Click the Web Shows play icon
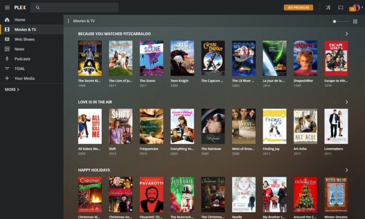The height and width of the screenshot is (219, 365). pos(7,39)
